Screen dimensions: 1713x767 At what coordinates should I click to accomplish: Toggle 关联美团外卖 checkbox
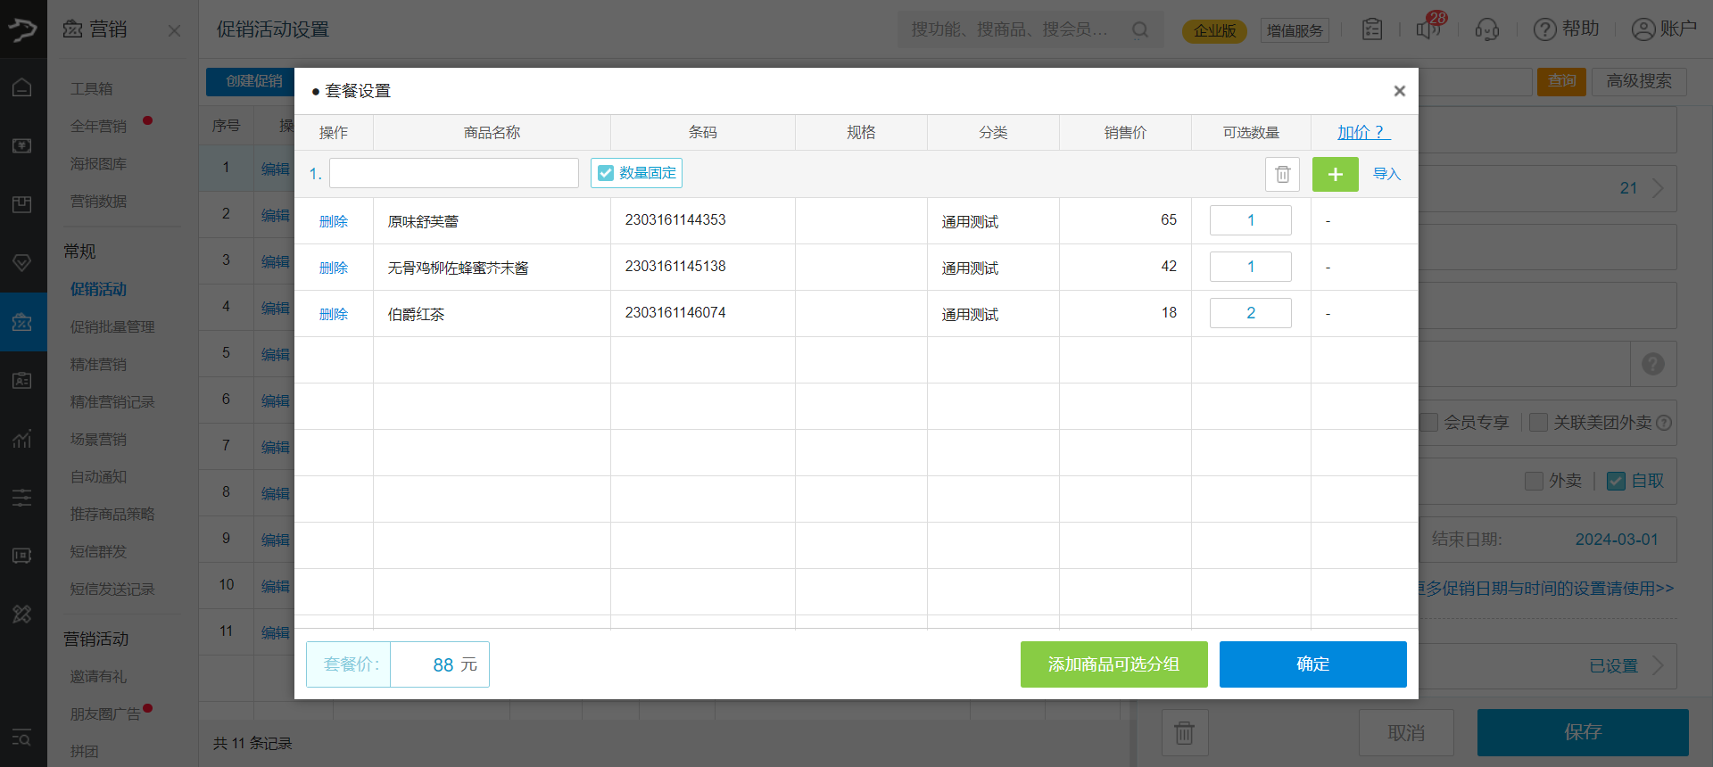coord(1538,422)
